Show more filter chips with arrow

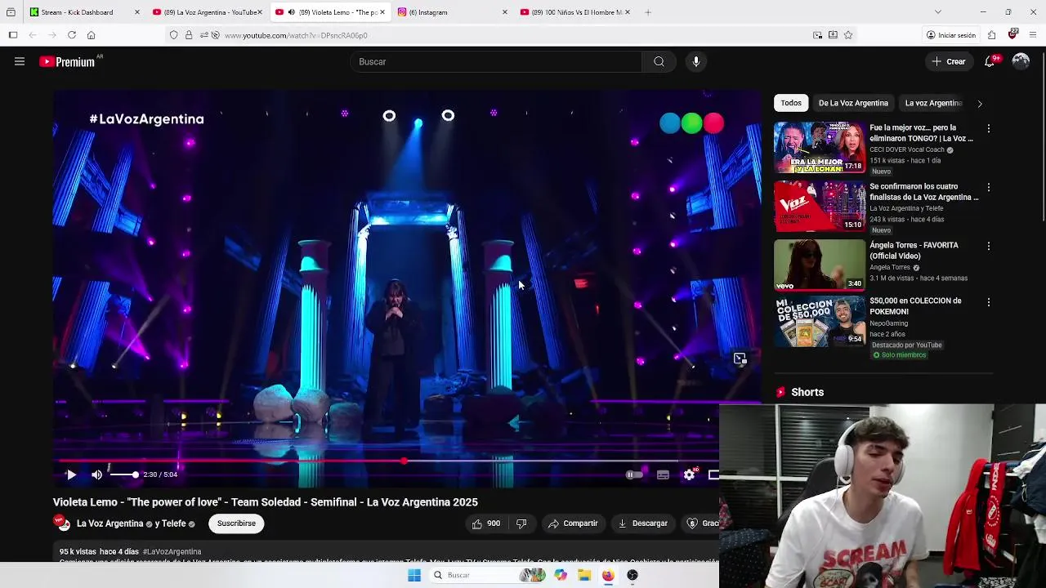tap(980, 104)
